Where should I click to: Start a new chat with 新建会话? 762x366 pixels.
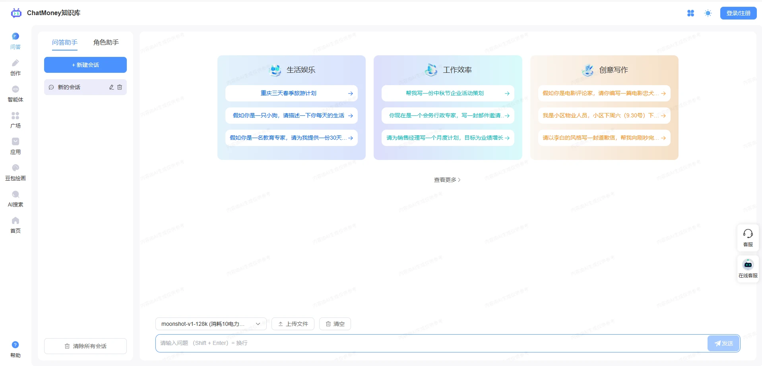coord(85,65)
